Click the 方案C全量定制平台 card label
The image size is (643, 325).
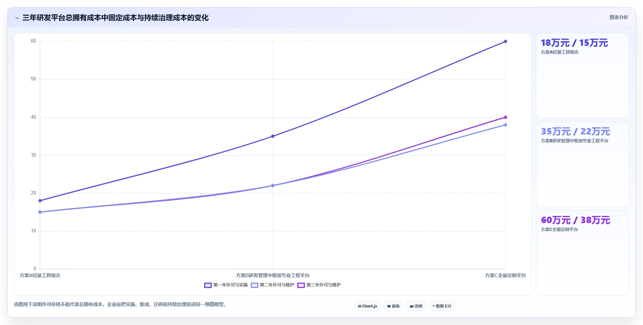(x=559, y=230)
